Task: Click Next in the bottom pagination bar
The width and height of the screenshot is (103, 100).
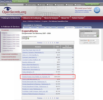Action: click(x=57, y=98)
